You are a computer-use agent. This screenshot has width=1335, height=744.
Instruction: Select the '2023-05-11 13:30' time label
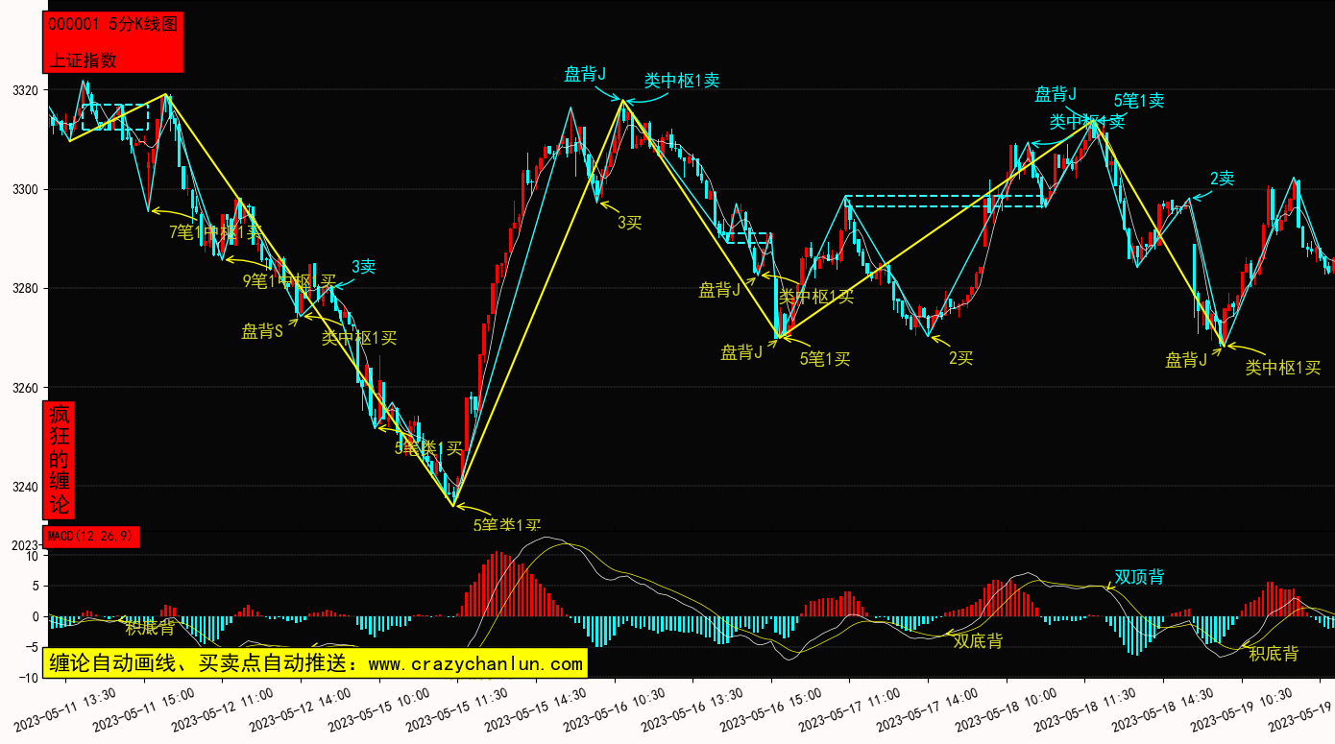pos(65,709)
